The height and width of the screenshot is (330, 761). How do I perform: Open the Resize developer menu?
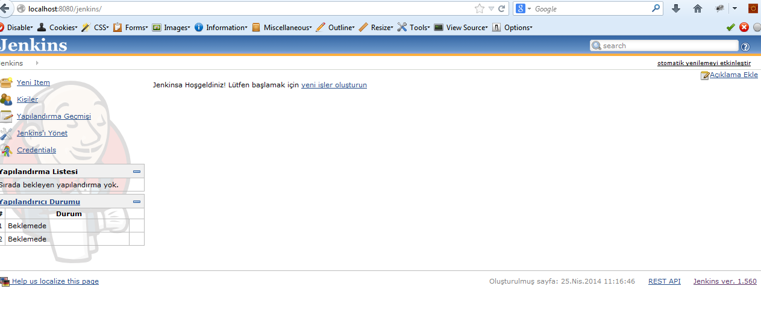coord(376,27)
